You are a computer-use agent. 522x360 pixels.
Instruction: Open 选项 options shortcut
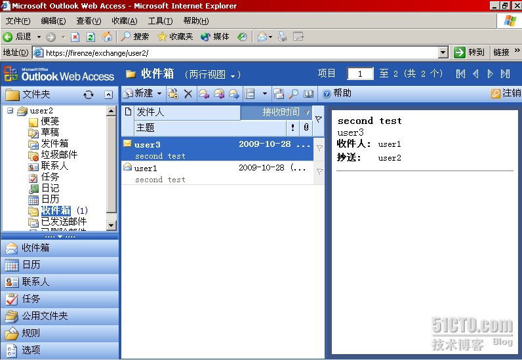pos(60,350)
